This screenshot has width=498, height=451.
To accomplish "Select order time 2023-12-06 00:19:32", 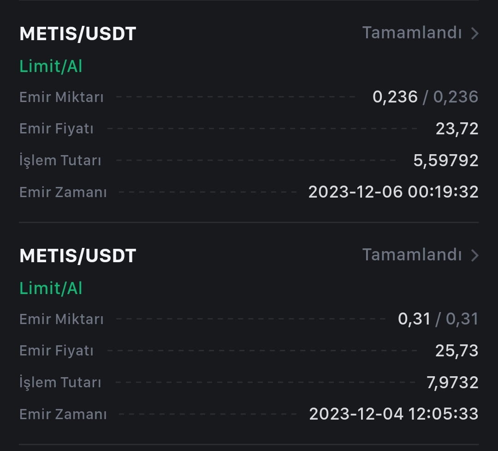I will [x=393, y=192].
